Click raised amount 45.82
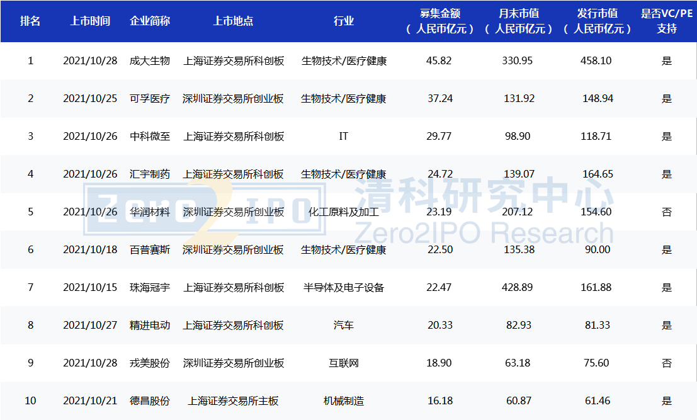 coord(439,61)
